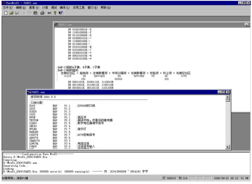Open the 窗口 (Window) menu
252x184 pixels.
pos(96,7)
